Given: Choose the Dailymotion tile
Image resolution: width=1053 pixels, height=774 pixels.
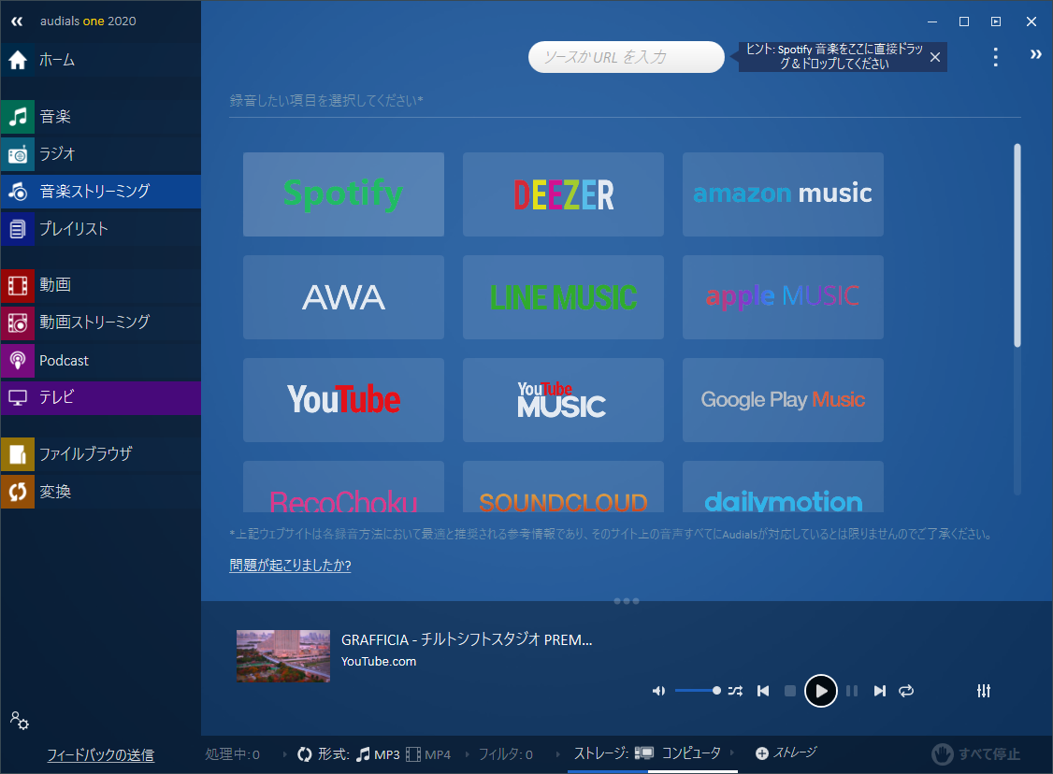Looking at the screenshot, I should pos(783,487).
